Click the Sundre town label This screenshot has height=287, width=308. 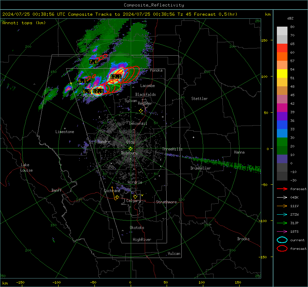104,142
